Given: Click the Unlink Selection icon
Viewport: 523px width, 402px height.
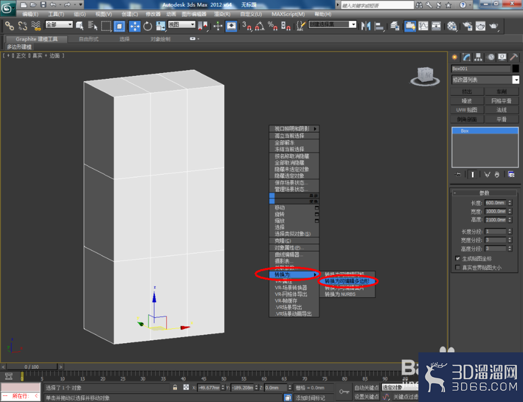Looking at the screenshot, I should point(22,26).
